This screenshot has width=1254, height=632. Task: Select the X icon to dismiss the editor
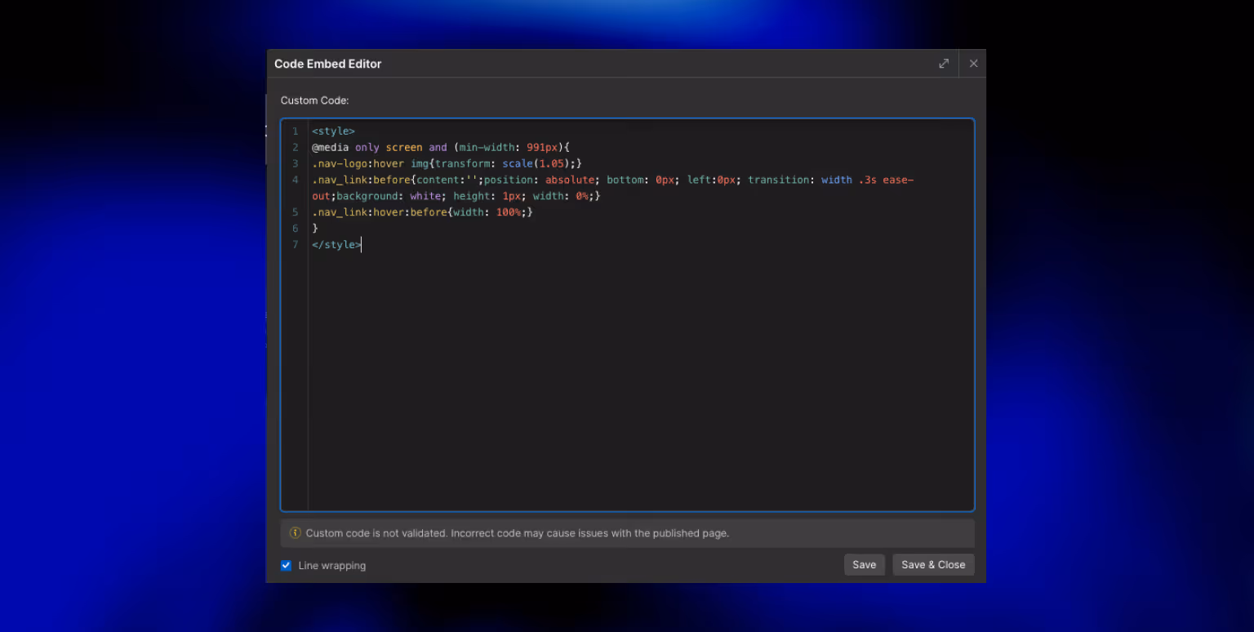pyautogui.click(x=973, y=63)
